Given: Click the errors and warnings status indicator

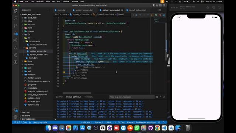Looking at the screenshot, I should [x=20, y=122].
